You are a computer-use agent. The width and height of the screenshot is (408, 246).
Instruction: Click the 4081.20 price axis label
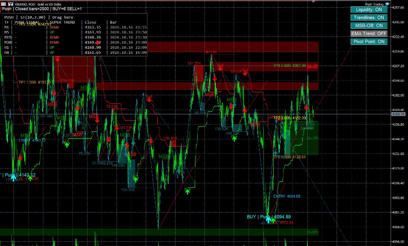(398, 212)
